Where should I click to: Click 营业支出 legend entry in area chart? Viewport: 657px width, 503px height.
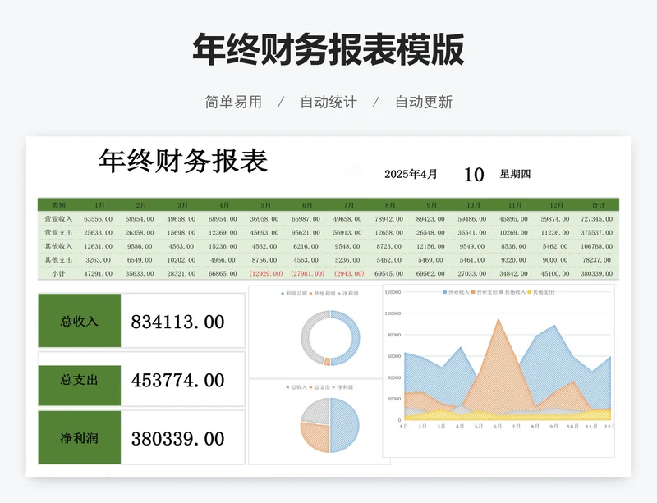coord(484,292)
